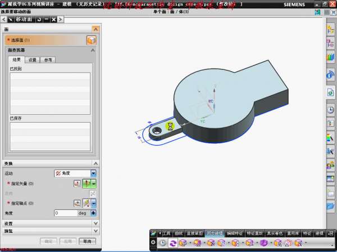Switch to the 参考 tab in face finder
This screenshot has height=252, width=337.
48,59
